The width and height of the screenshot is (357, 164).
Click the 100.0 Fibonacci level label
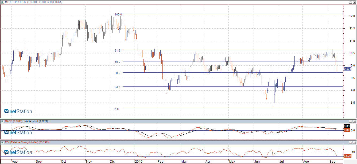coord(118,14)
